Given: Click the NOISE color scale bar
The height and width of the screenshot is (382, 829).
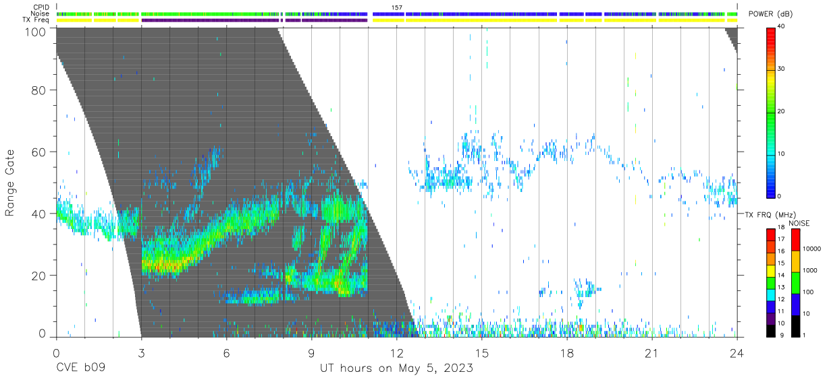Looking at the screenshot, I should click(x=796, y=282).
